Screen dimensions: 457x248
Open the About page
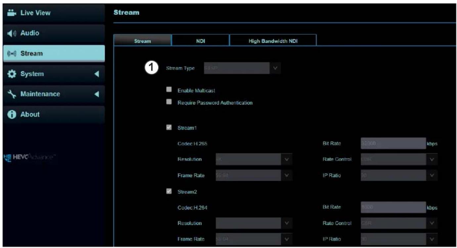point(53,114)
